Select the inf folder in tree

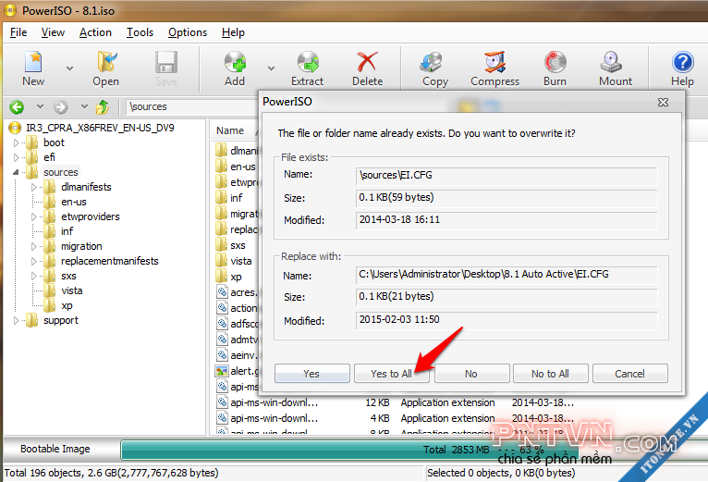coord(67,231)
